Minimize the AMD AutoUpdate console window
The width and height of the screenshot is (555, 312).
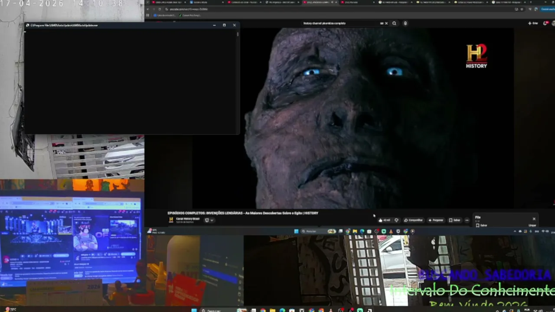point(214,25)
